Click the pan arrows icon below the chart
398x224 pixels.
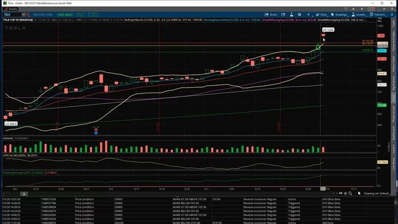(341, 194)
